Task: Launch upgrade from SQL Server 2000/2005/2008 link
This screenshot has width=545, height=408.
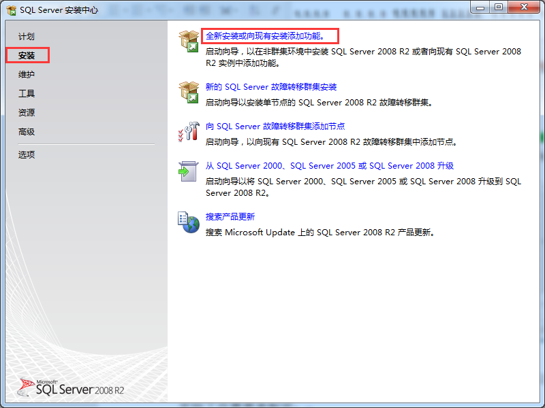Action: click(330, 166)
